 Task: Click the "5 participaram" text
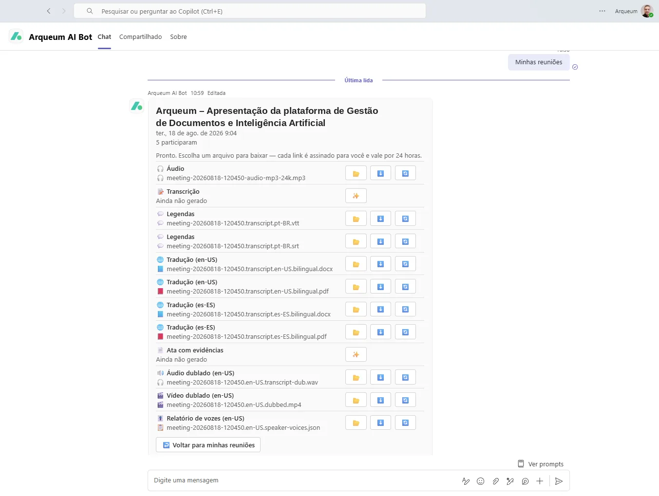click(176, 142)
